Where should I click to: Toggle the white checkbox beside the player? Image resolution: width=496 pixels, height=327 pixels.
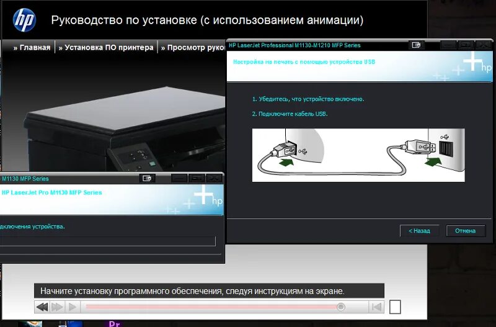point(395,307)
